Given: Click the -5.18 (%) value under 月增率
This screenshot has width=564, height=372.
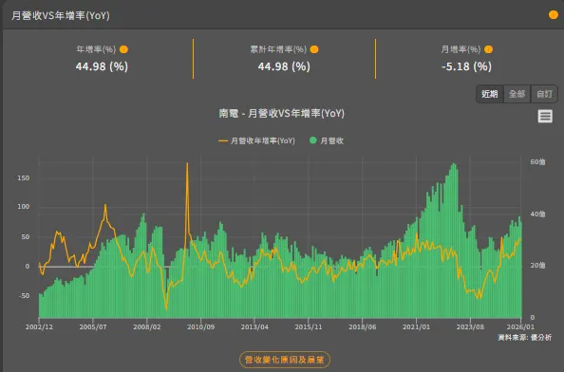Looking at the screenshot, I should [466, 66].
